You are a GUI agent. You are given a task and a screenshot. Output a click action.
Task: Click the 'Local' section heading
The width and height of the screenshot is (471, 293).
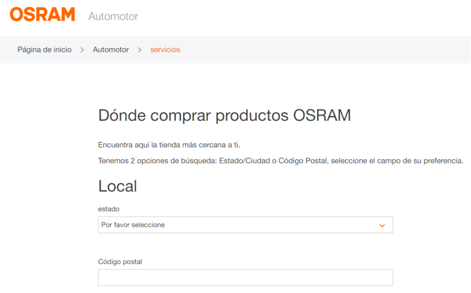pyautogui.click(x=118, y=186)
